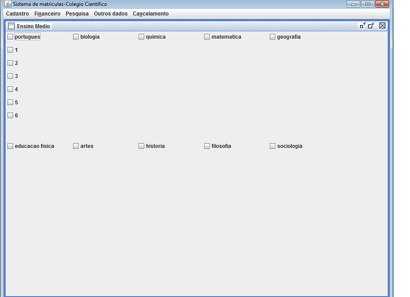Maximize the Ensino Medio internal frame
Screen dimensions: 410x297
point(371,26)
